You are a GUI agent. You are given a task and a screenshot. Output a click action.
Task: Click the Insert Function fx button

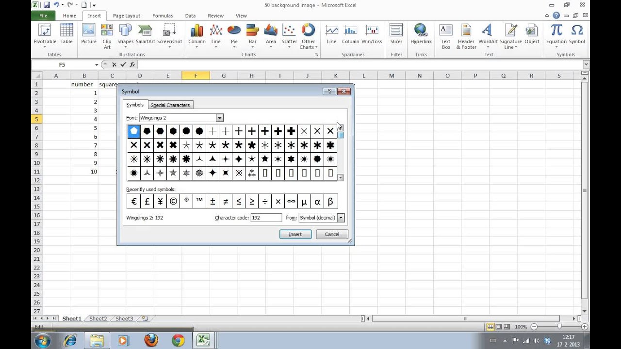tap(132, 64)
